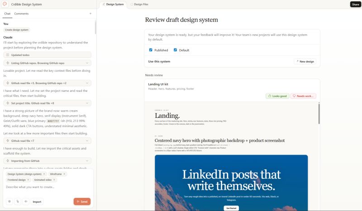The height and width of the screenshot is (211, 362).
Task: Focus the Describe what you want to create field
Action: [x=48, y=187]
